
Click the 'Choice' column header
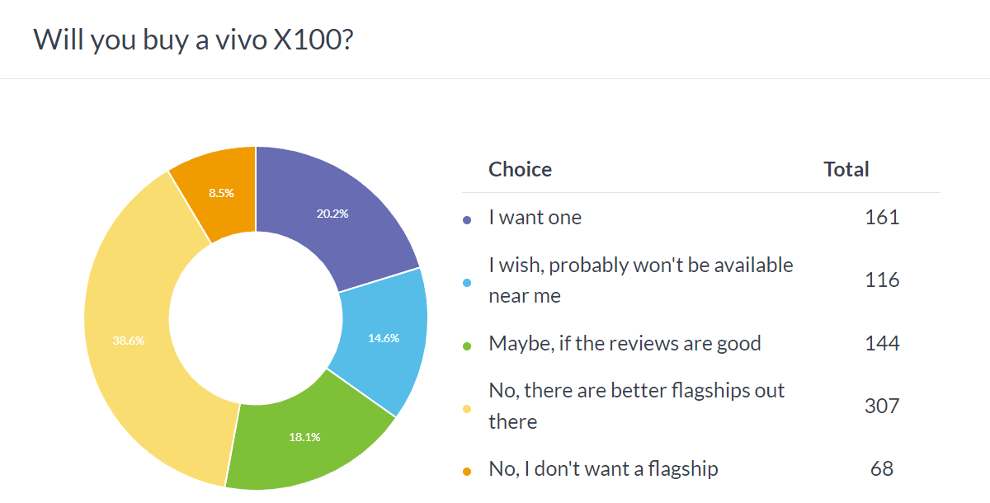click(x=520, y=170)
